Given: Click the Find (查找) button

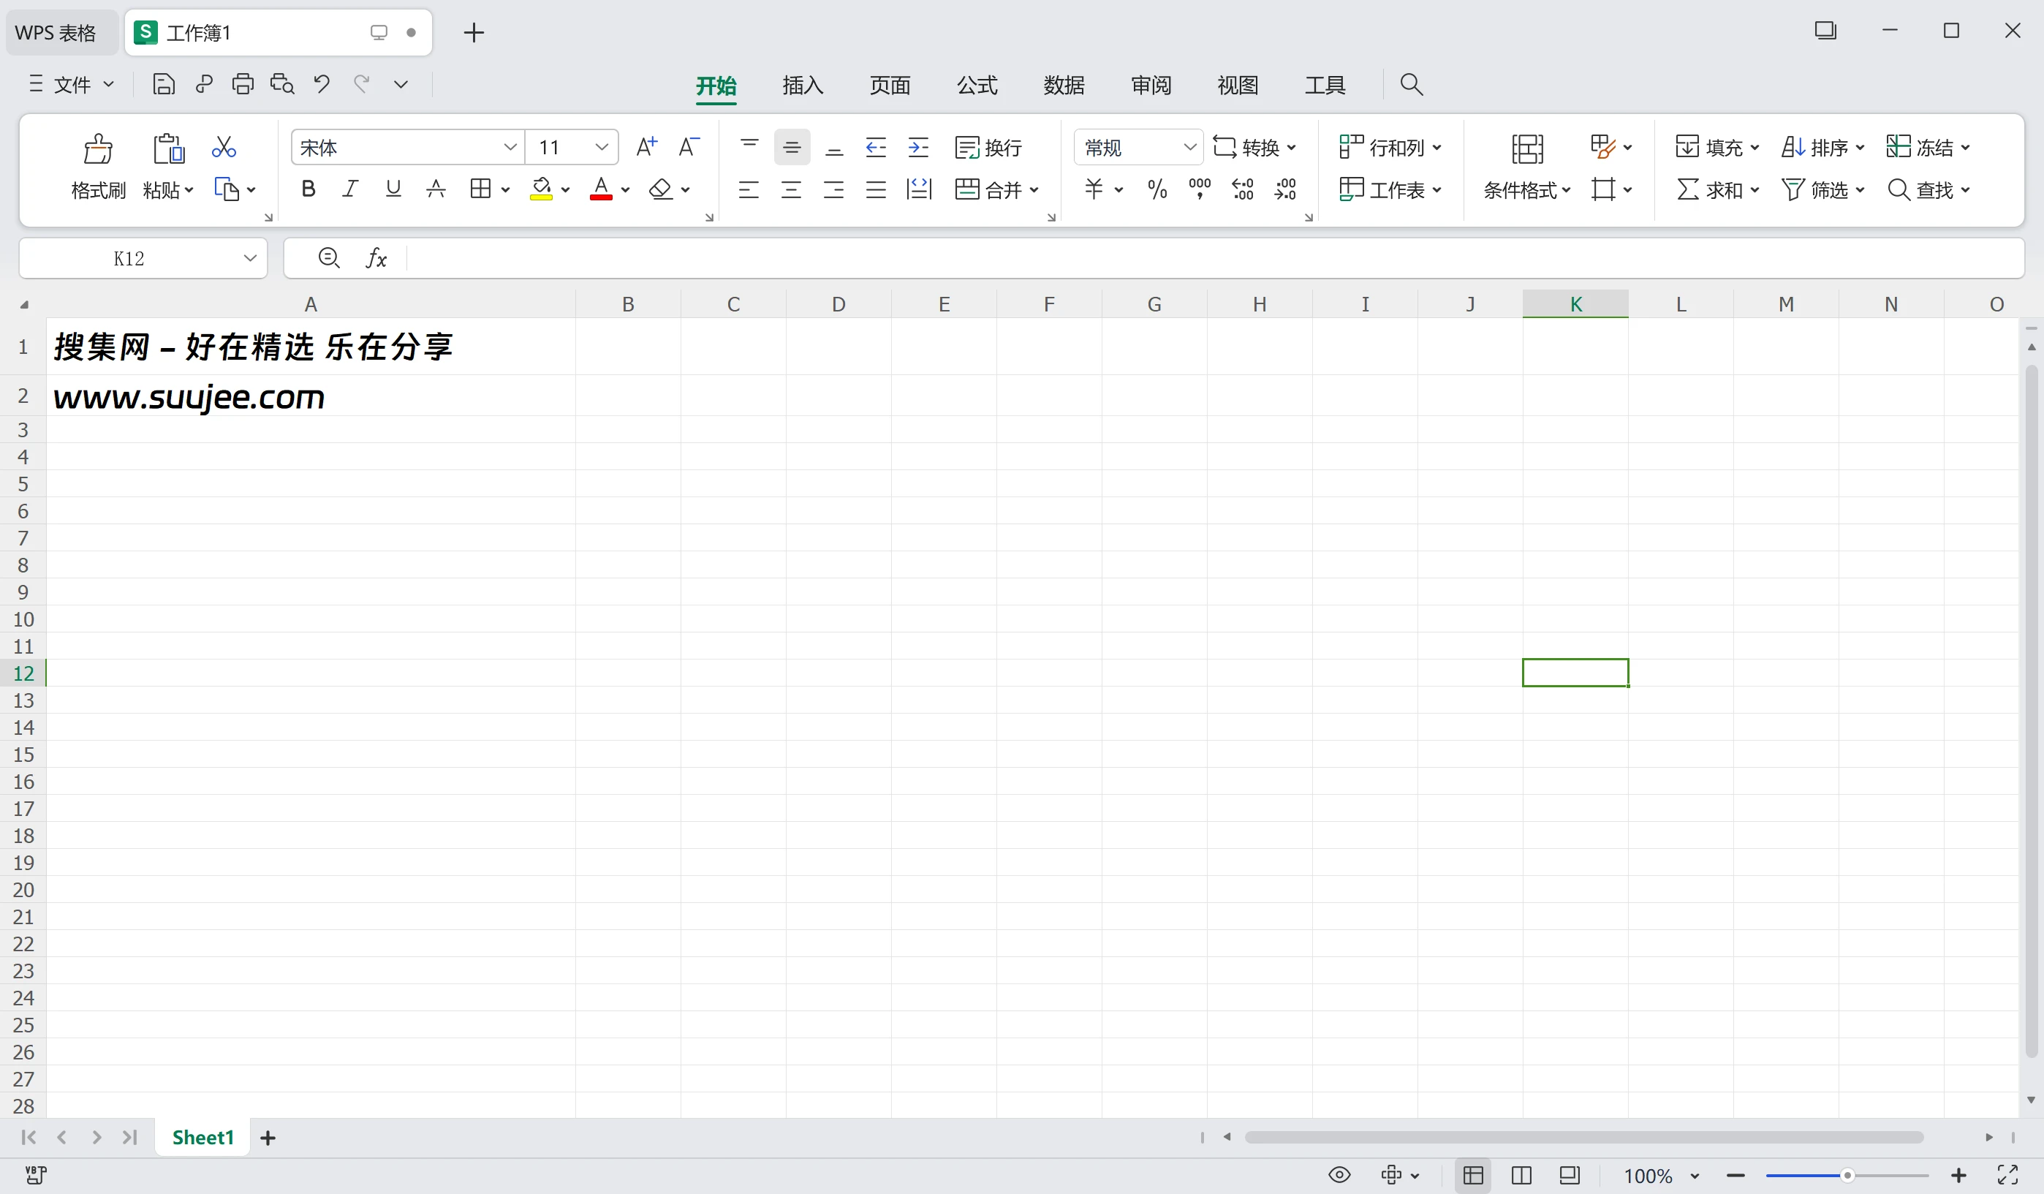Looking at the screenshot, I should [1927, 190].
